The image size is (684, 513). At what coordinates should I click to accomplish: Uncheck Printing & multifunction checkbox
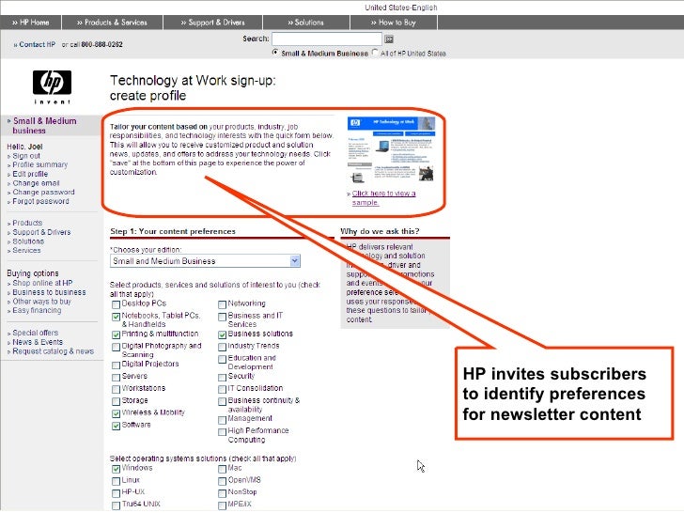[x=116, y=334]
